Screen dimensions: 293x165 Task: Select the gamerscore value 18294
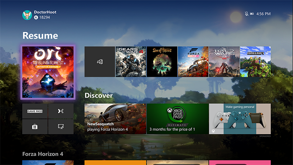[x=44, y=17]
